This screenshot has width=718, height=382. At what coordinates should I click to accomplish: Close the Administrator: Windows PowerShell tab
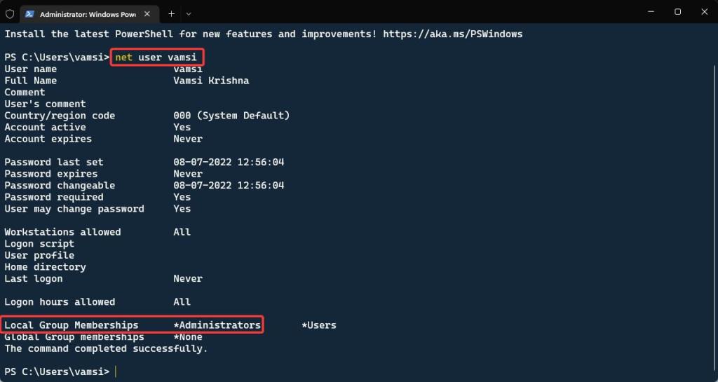point(147,14)
